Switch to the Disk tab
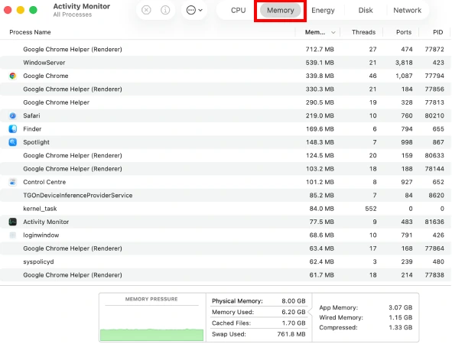The width and height of the screenshot is (452, 344). pos(366,11)
